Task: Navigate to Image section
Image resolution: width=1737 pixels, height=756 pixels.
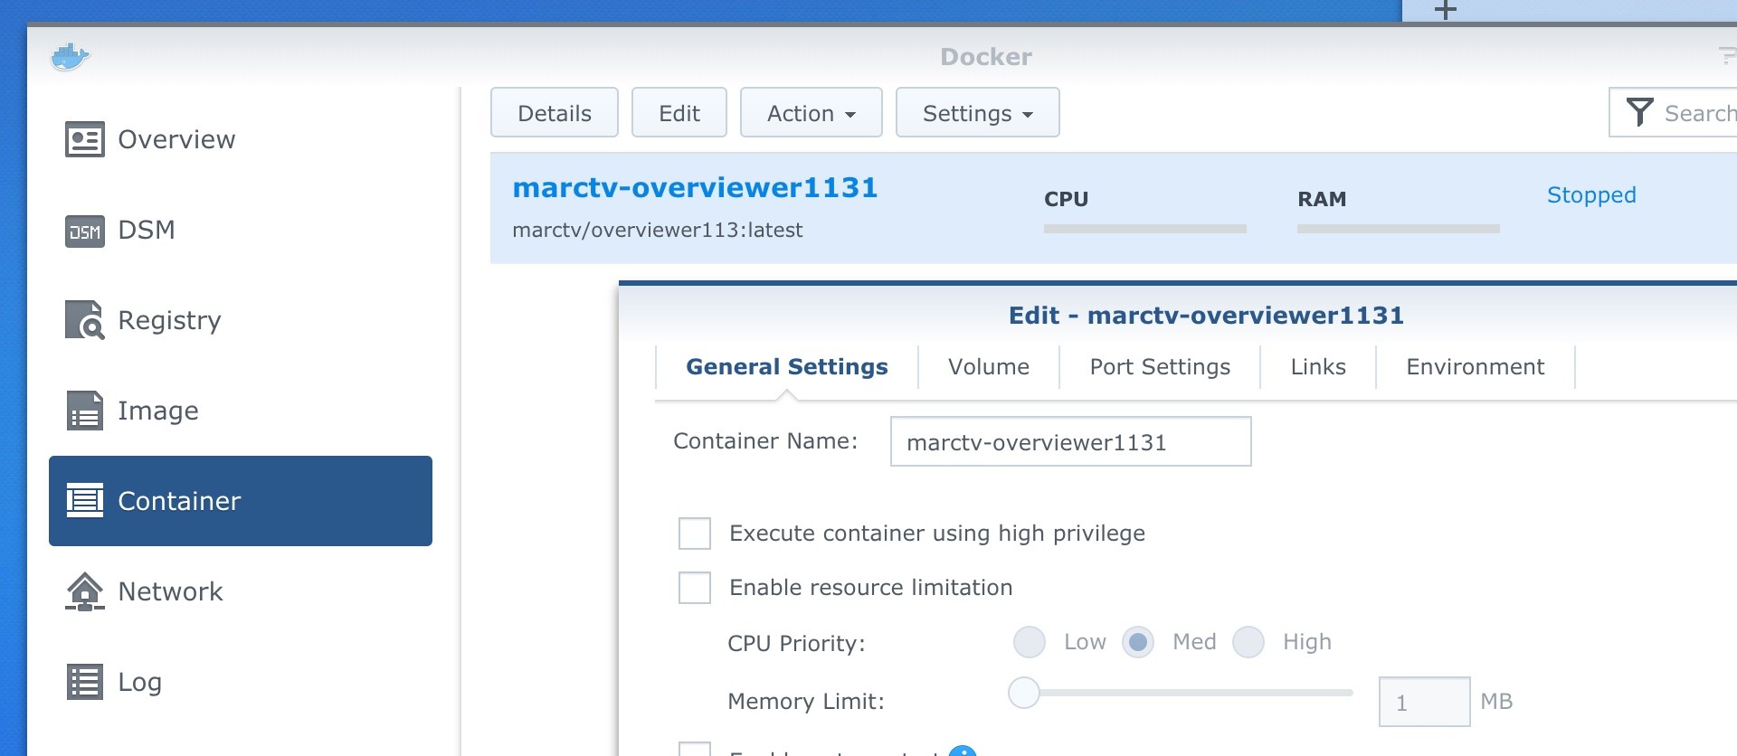Action: [x=241, y=411]
